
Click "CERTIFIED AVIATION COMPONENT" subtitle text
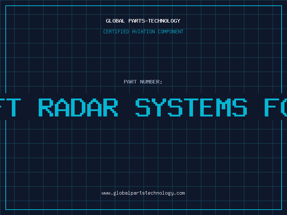click(143, 32)
